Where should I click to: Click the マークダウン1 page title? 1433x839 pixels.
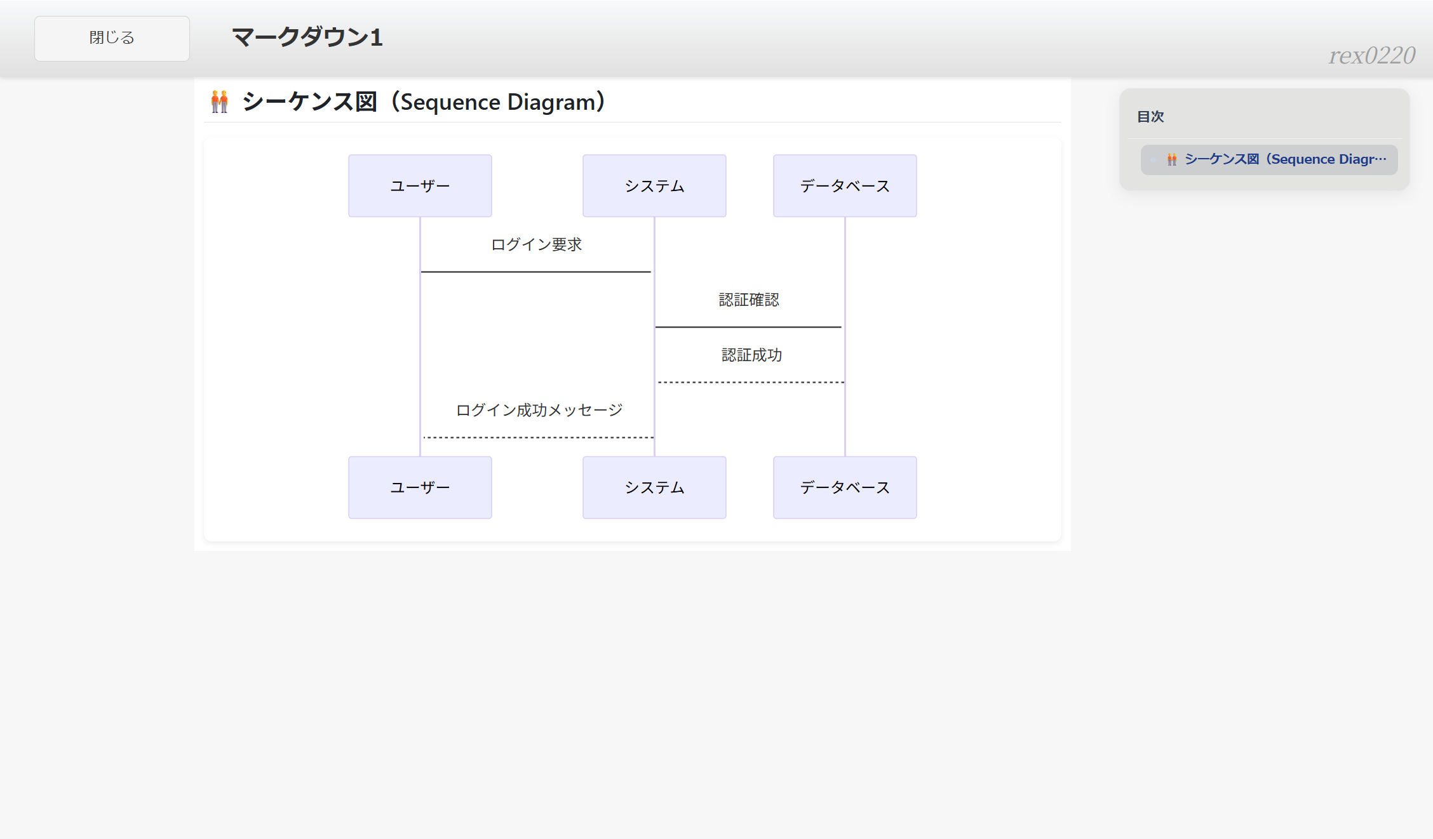[x=307, y=37]
